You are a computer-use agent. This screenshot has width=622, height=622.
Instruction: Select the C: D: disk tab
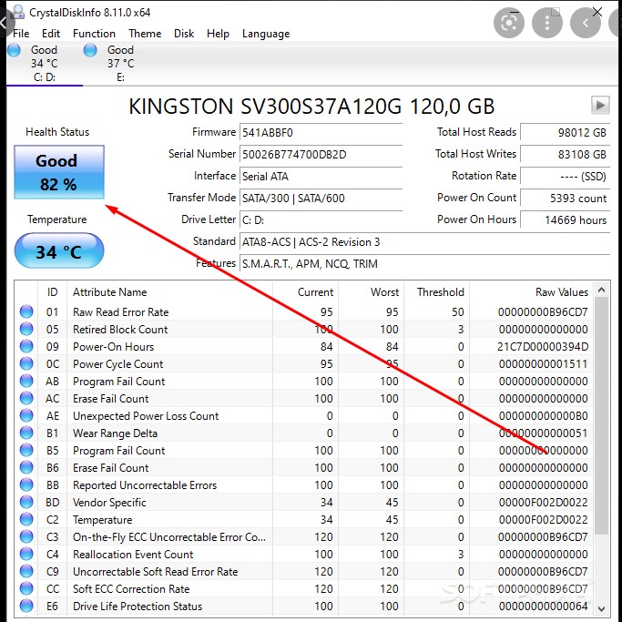point(45,64)
